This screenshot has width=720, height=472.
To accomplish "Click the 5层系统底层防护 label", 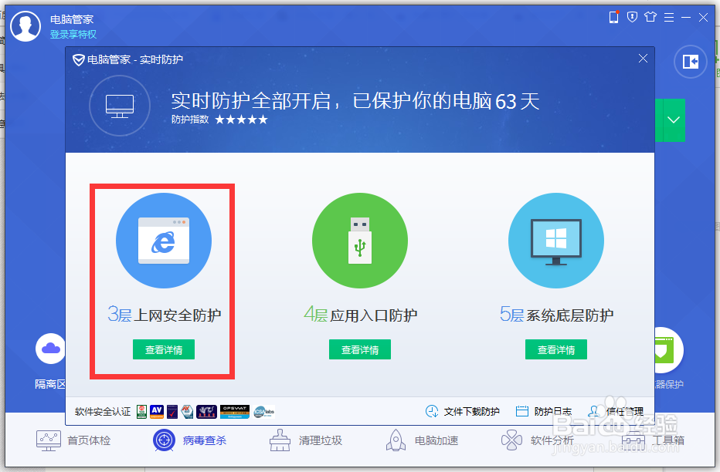I will [x=556, y=315].
